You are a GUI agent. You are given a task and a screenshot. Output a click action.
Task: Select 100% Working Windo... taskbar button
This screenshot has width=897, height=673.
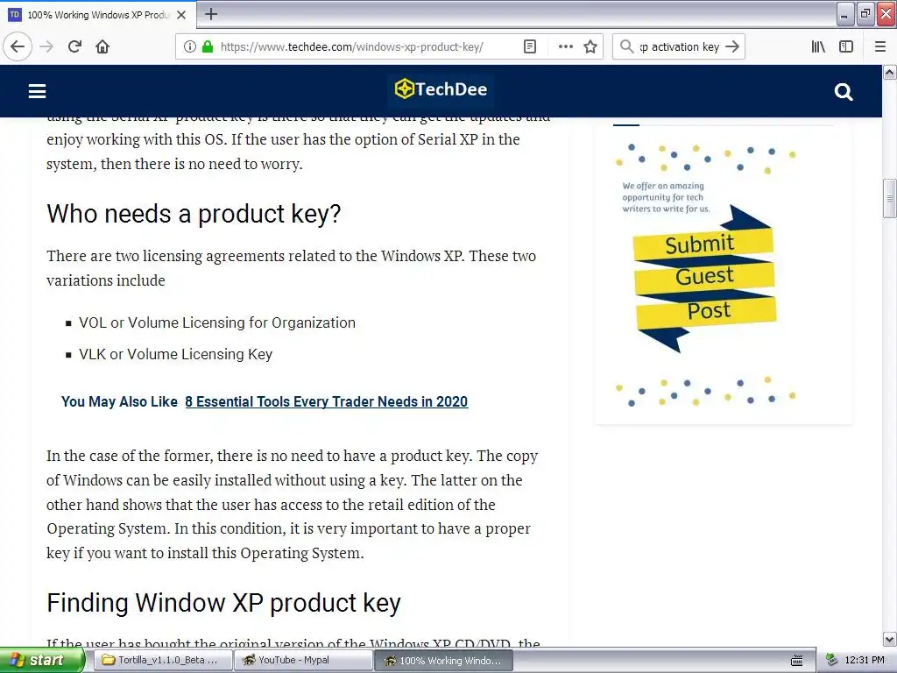pos(444,661)
